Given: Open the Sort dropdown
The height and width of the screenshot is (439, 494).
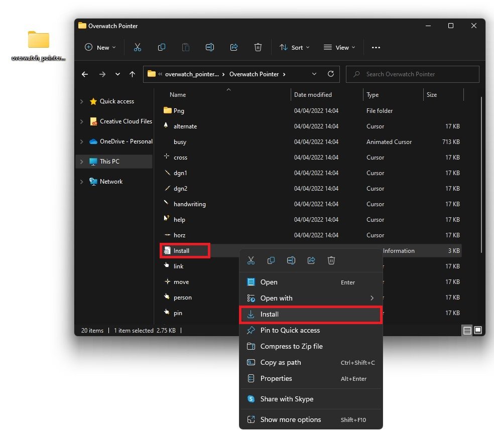Looking at the screenshot, I should pos(294,47).
